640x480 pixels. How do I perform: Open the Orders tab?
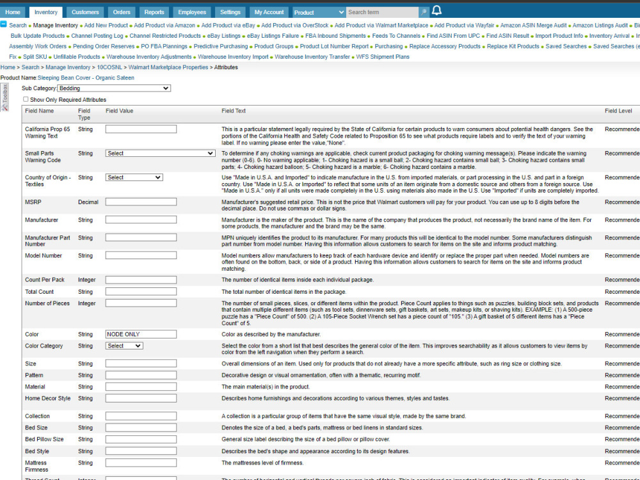click(x=122, y=12)
